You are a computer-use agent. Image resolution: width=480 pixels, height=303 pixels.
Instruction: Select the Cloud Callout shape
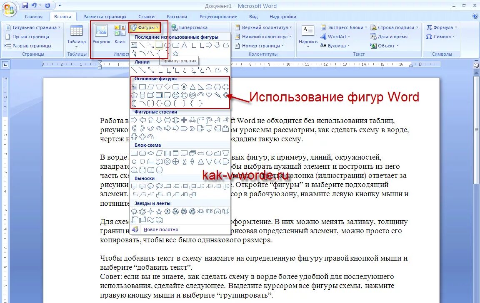[x=159, y=186]
